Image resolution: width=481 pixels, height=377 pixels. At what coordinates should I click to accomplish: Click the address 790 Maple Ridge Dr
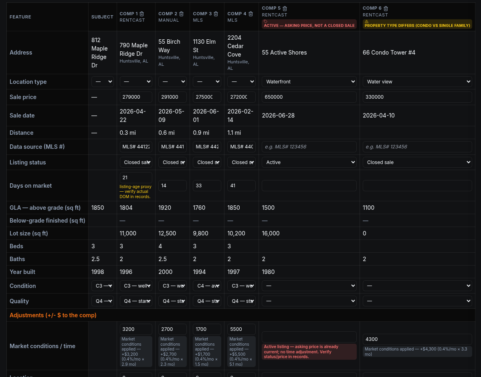coord(133,50)
